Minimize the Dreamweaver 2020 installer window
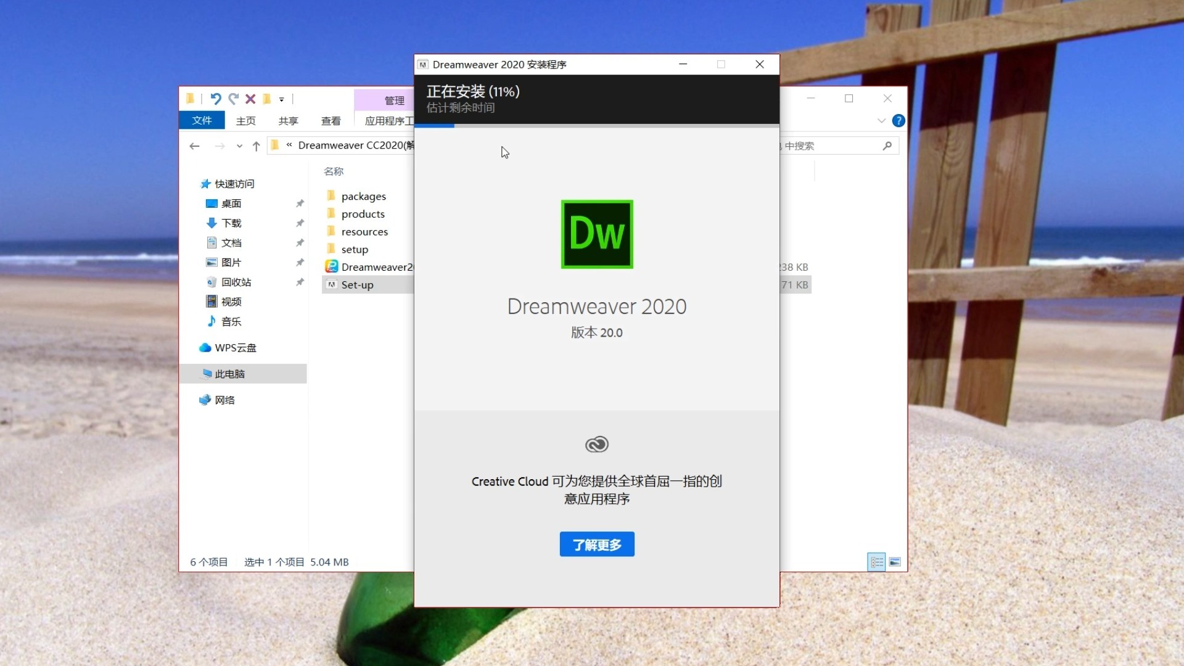Viewport: 1184px width, 666px height. [x=683, y=64]
